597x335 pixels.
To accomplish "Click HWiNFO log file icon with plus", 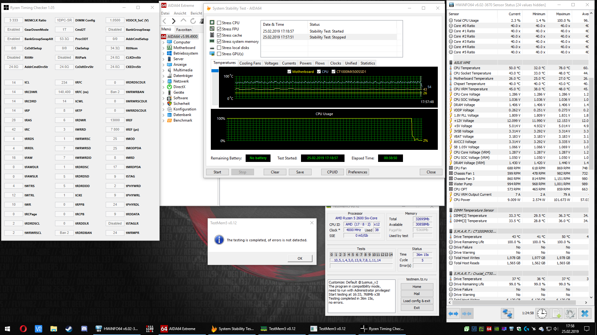I will tap(557, 314).
